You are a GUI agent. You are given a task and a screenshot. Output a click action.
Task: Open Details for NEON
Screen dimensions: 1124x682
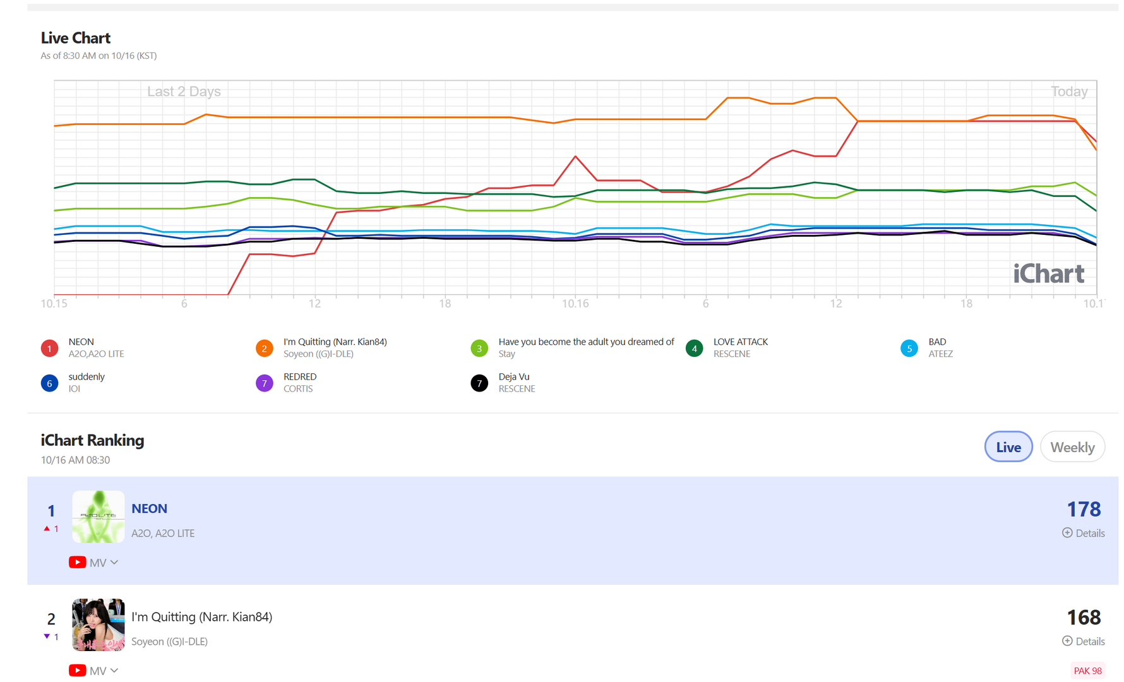click(x=1084, y=533)
